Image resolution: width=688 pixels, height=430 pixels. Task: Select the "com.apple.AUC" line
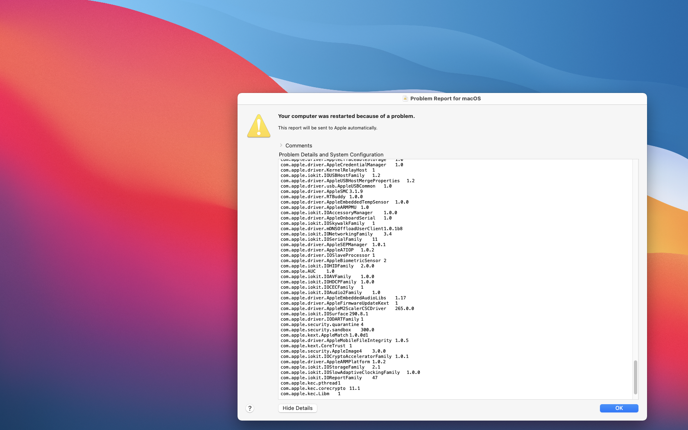tap(308, 272)
